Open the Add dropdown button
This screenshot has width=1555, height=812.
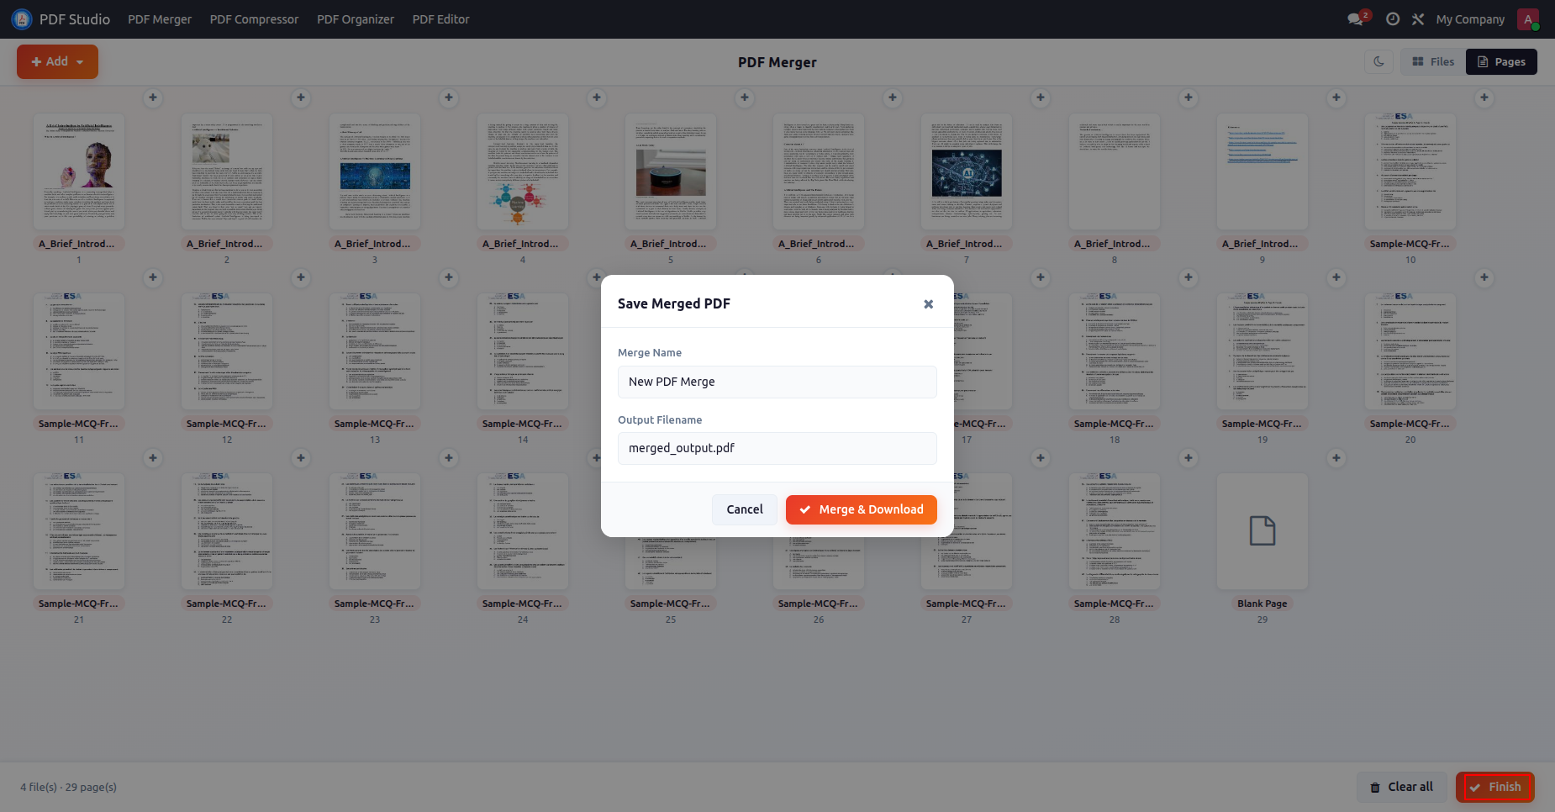coord(57,61)
